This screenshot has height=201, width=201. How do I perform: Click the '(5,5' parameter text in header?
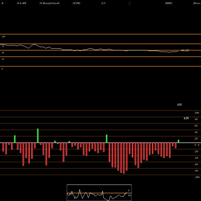coord(103,3)
